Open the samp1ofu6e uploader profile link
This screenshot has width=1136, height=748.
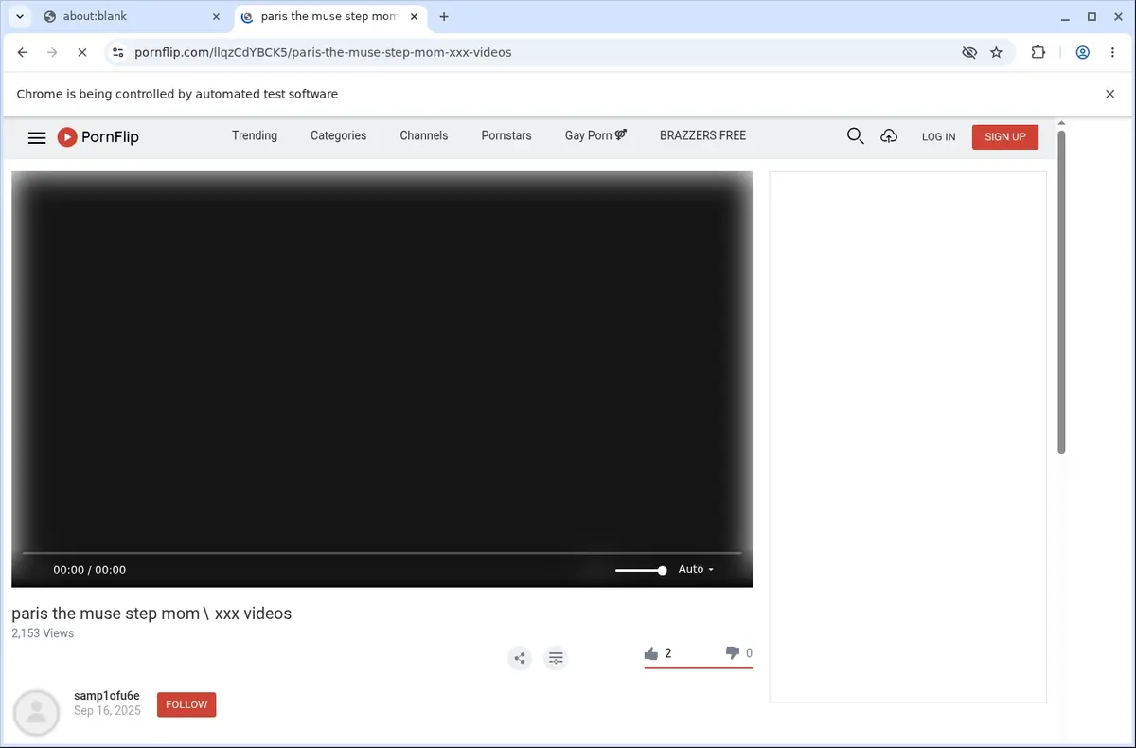pyautogui.click(x=107, y=696)
